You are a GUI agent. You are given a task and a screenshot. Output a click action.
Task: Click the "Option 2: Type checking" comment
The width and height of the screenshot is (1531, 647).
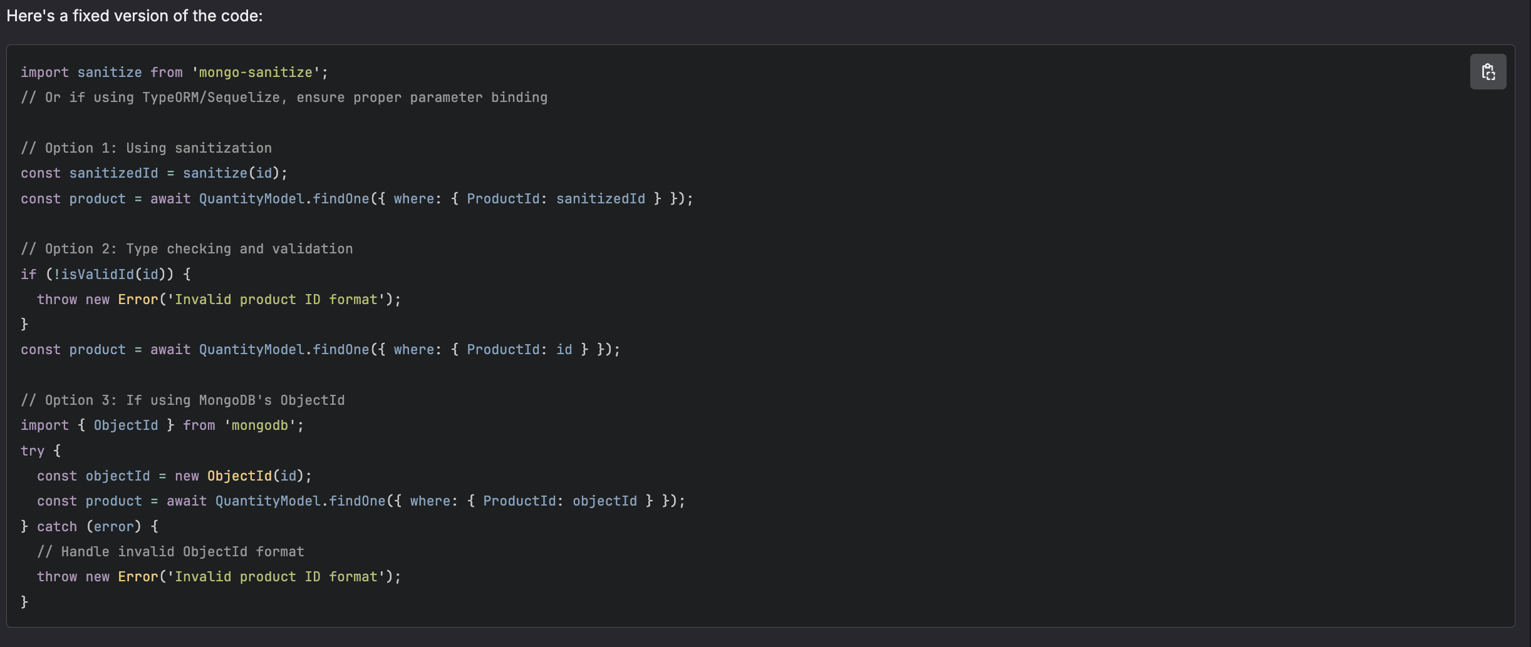187,249
